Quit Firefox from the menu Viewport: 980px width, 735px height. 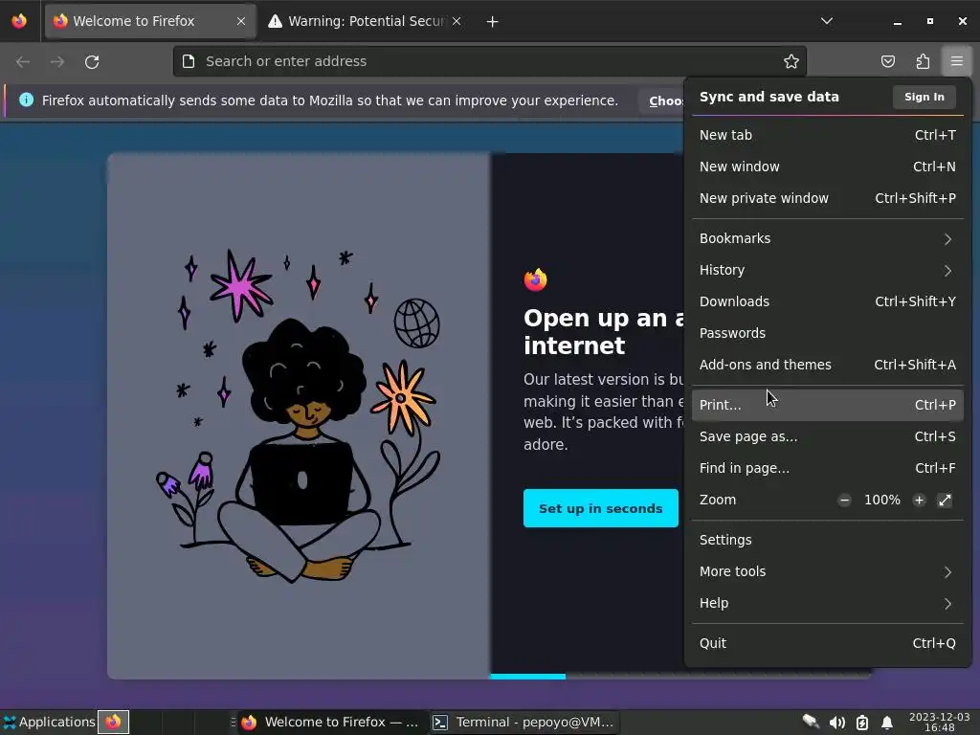tap(828, 643)
